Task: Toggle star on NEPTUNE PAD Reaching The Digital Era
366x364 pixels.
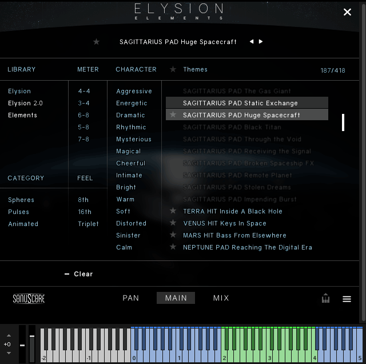Action: tap(173, 247)
